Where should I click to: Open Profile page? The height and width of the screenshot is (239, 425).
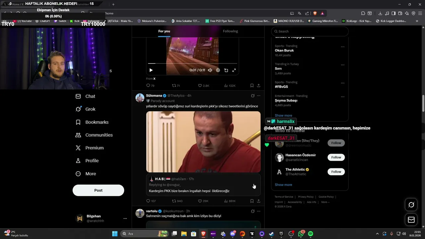[87, 161]
